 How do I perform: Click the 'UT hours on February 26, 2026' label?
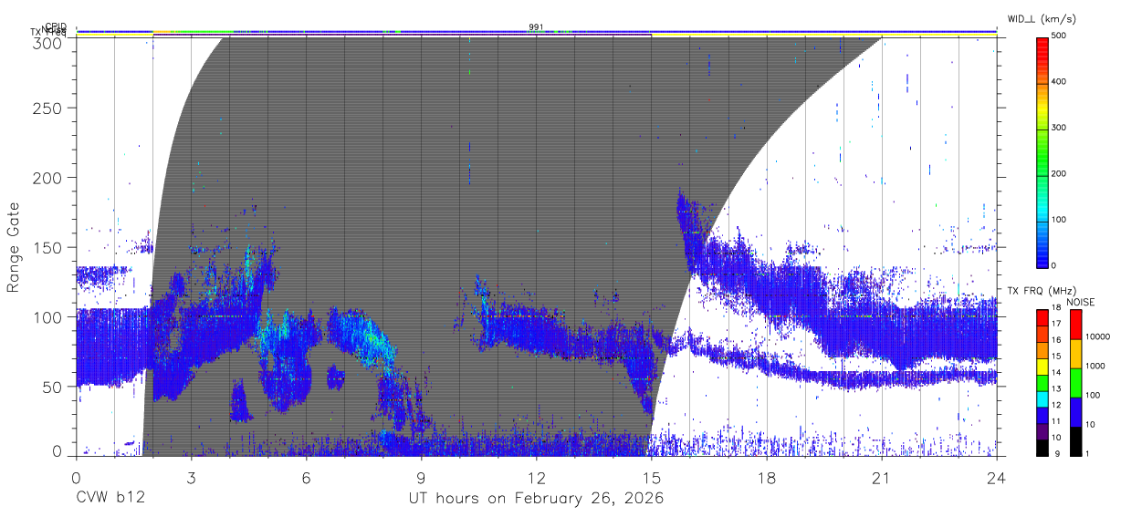tap(536, 499)
